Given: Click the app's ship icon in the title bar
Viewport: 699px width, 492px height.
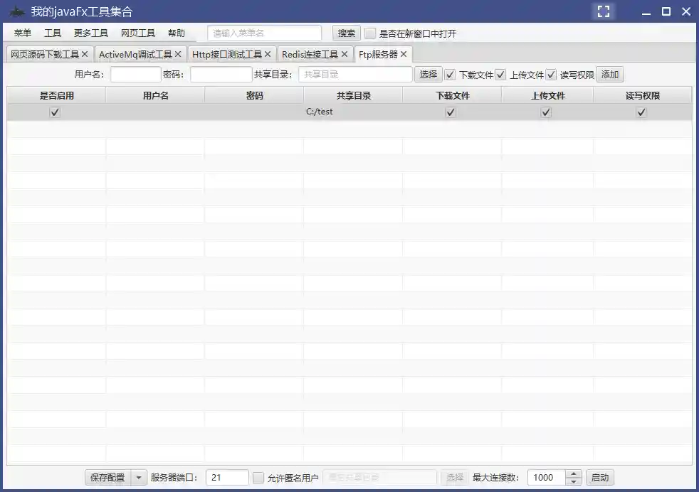Looking at the screenshot, I should pyautogui.click(x=16, y=11).
